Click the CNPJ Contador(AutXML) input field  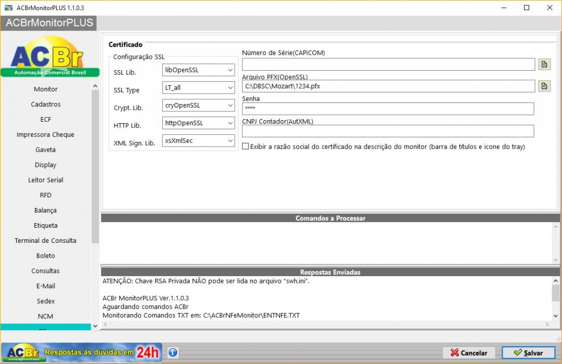pyautogui.click(x=388, y=131)
